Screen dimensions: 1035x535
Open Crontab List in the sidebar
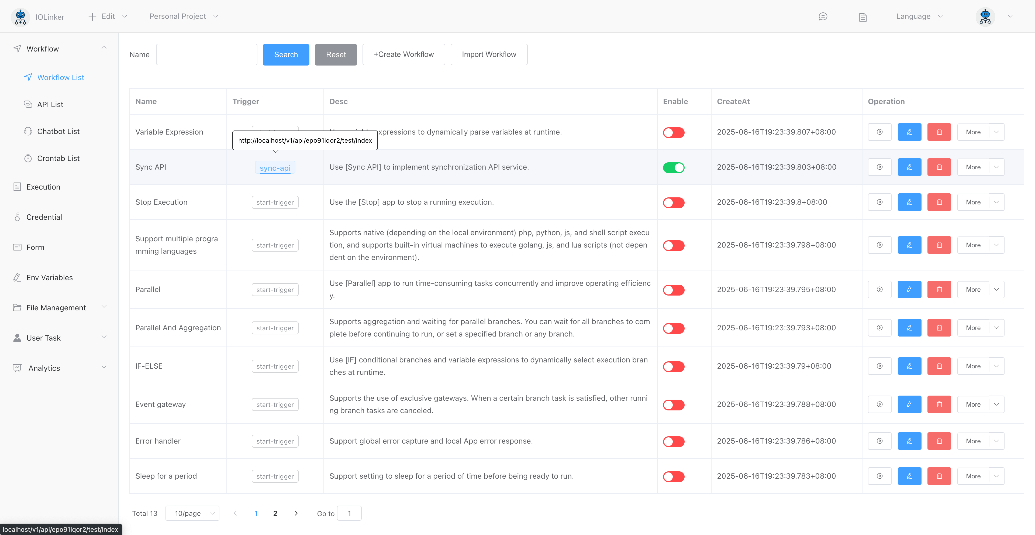pos(58,158)
